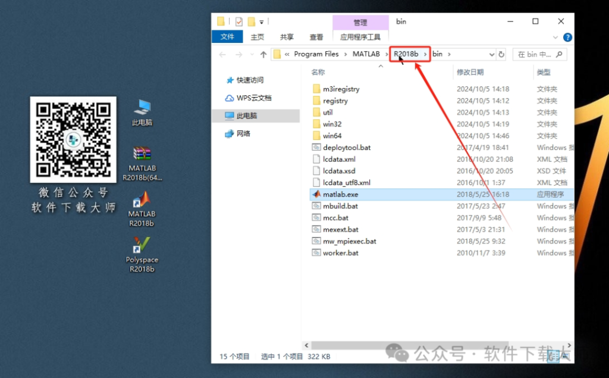The height and width of the screenshot is (378, 609).
Task: Toggle details view in the status bar
Action: click(x=553, y=356)
